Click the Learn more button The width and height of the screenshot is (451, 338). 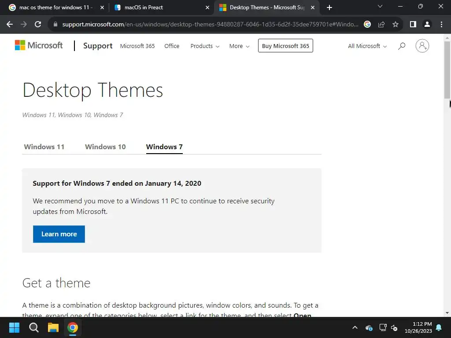point(59,234)
